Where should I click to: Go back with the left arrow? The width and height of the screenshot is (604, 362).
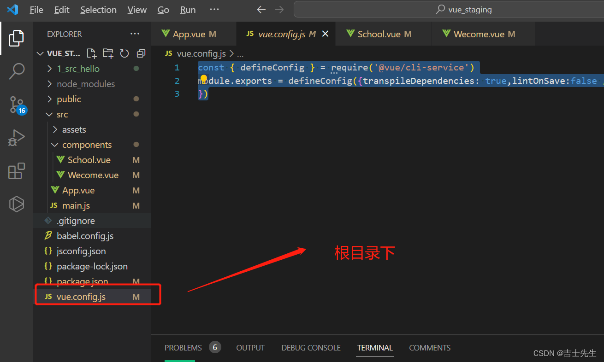click(x=261, y=10)
